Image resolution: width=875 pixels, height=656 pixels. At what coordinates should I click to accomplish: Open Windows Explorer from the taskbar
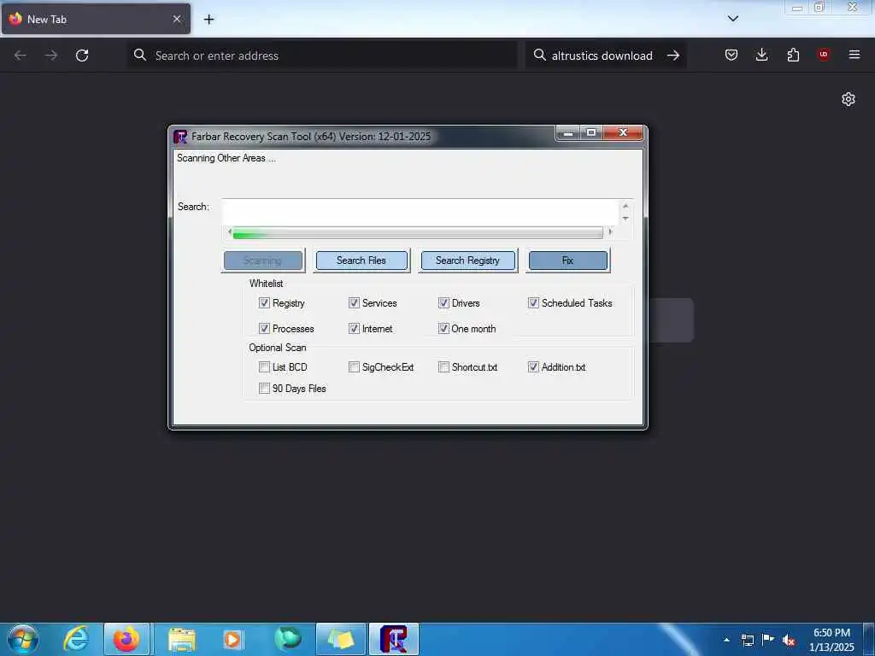182,639
